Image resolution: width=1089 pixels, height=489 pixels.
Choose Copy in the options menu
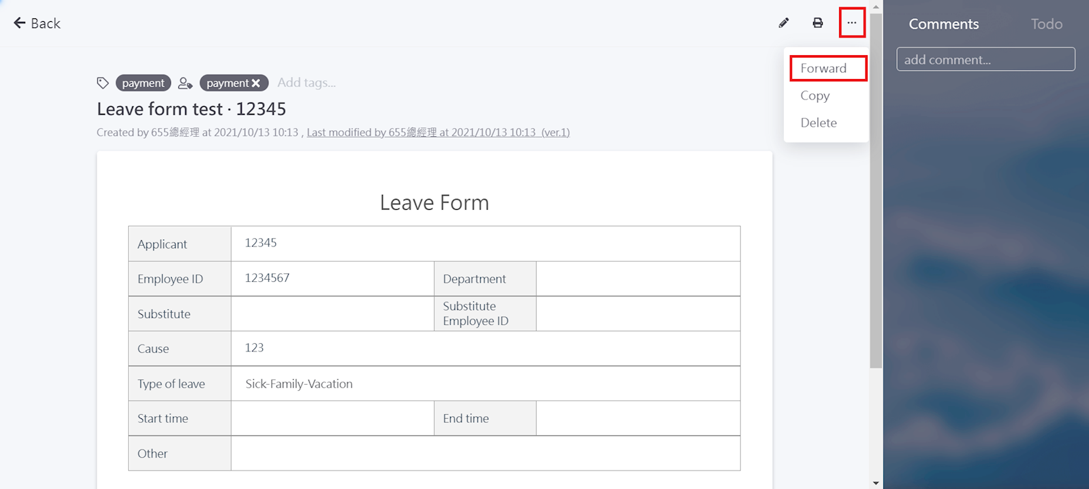815,95
